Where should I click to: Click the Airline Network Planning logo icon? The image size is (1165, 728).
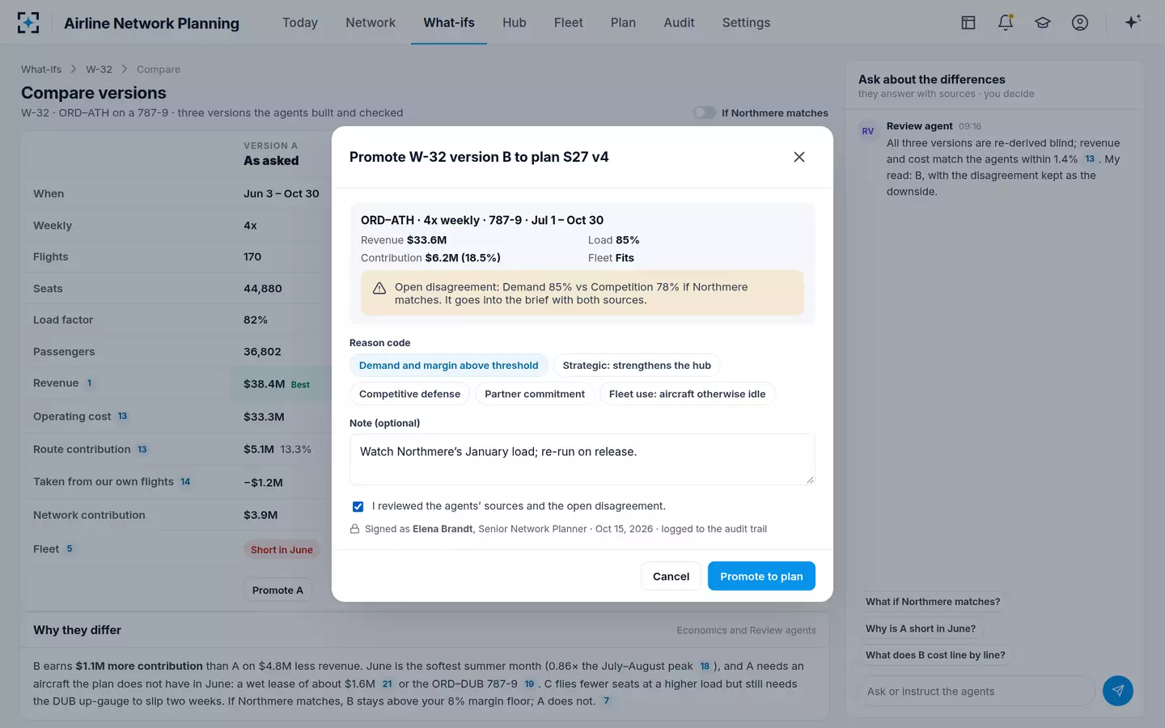[28, 23]
